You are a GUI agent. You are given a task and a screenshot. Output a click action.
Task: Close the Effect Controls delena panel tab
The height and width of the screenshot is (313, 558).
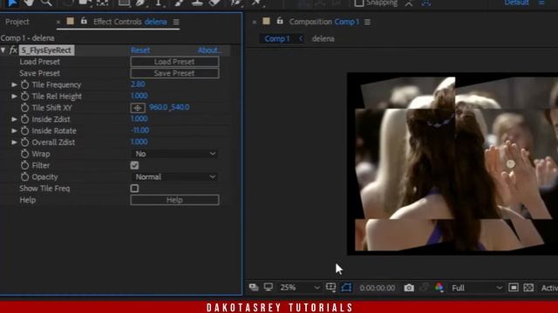point(58,22)
